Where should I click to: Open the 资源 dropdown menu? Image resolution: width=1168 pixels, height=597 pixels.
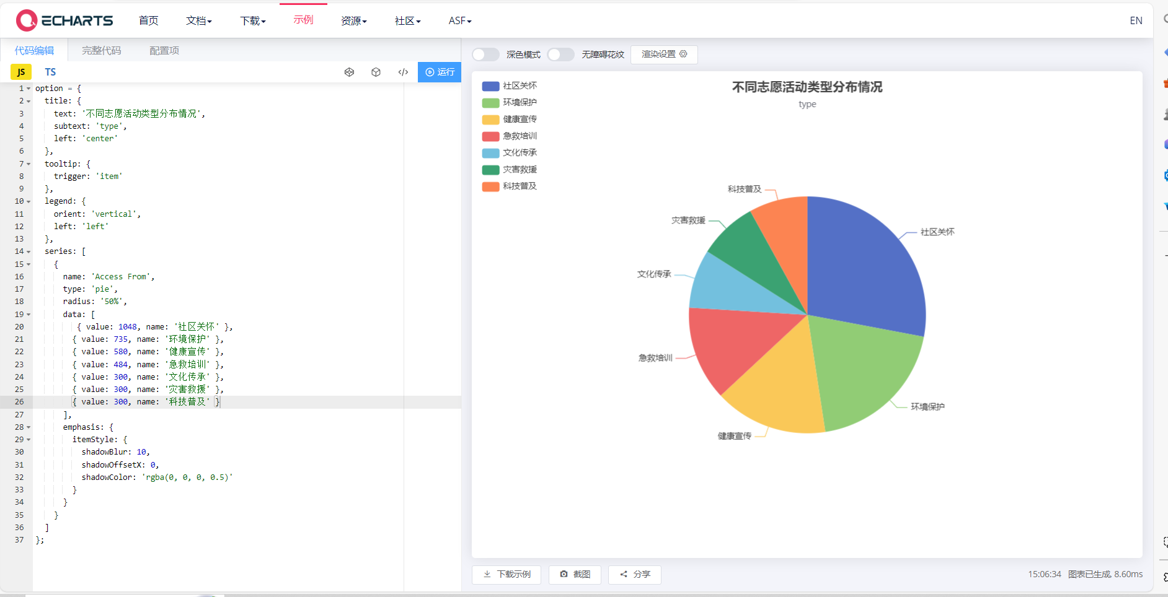pyautogui.click(x=353, y=20)
